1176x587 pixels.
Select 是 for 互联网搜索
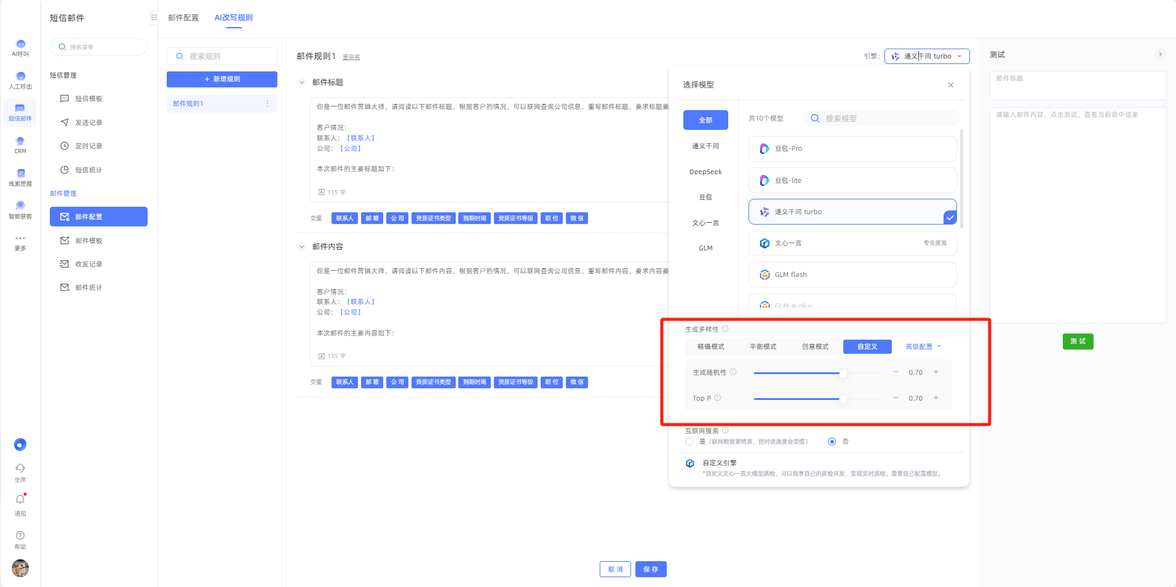[689, 442]
